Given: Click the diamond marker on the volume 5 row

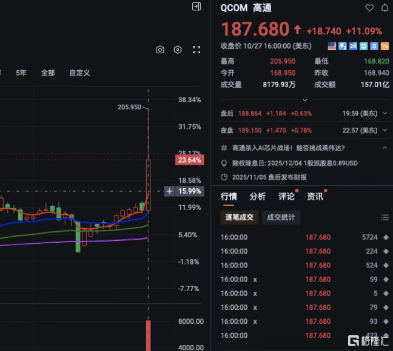Looking at the screenshot, I should (x=386, y=294).
